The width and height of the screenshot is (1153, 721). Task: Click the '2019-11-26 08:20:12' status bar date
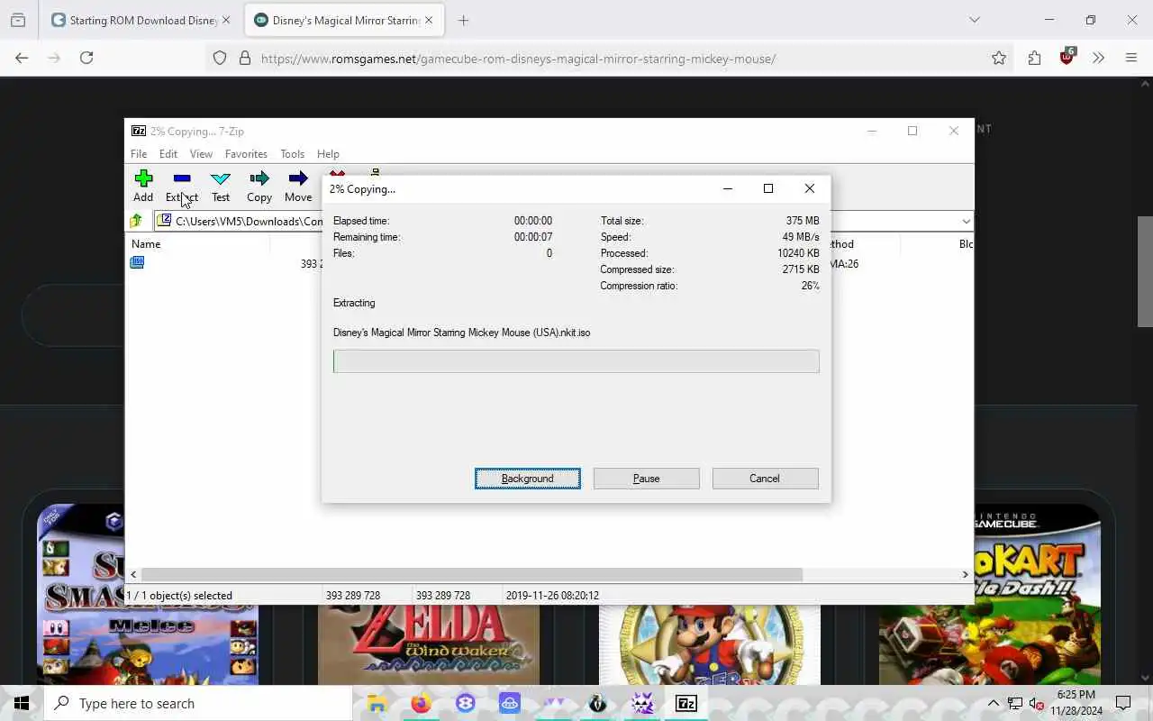(552, 596)
